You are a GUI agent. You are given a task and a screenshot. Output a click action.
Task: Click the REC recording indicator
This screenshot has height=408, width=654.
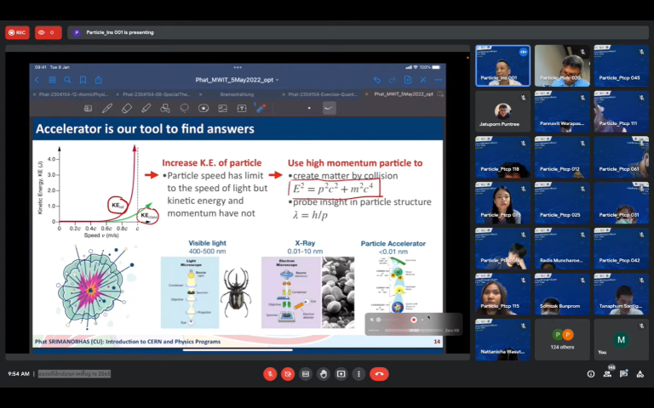[x=18, y=32]
